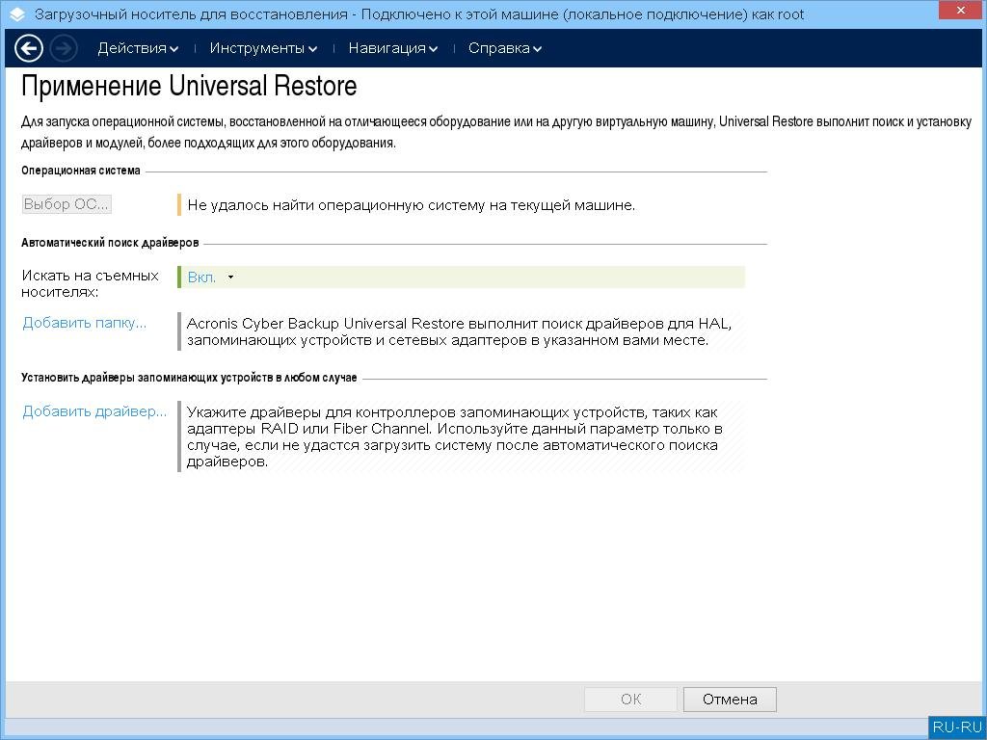Image resolution: width=987 pixels, height=740 pixels.
Task: Click the window title Загрузочный носитель для восстановления
Action: point(419,13)
